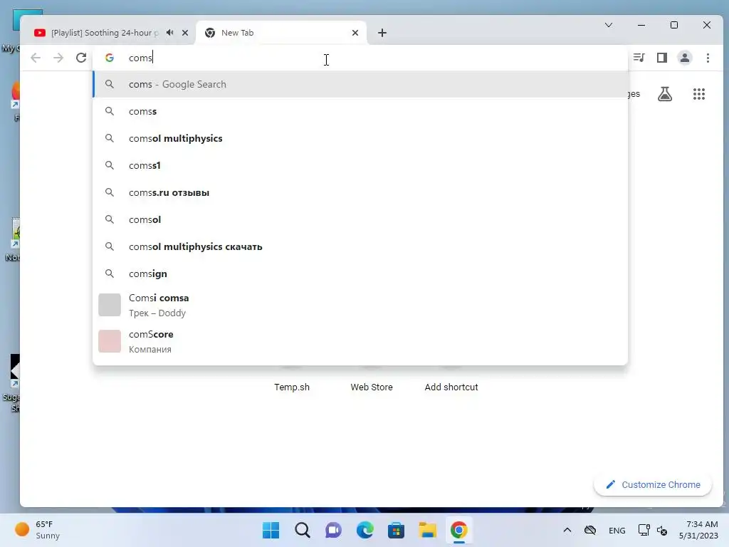The height and width of the screenshot is (547, 729).
Task: Open Microsoft Store from taskbar
Action: tap(396, 530)
